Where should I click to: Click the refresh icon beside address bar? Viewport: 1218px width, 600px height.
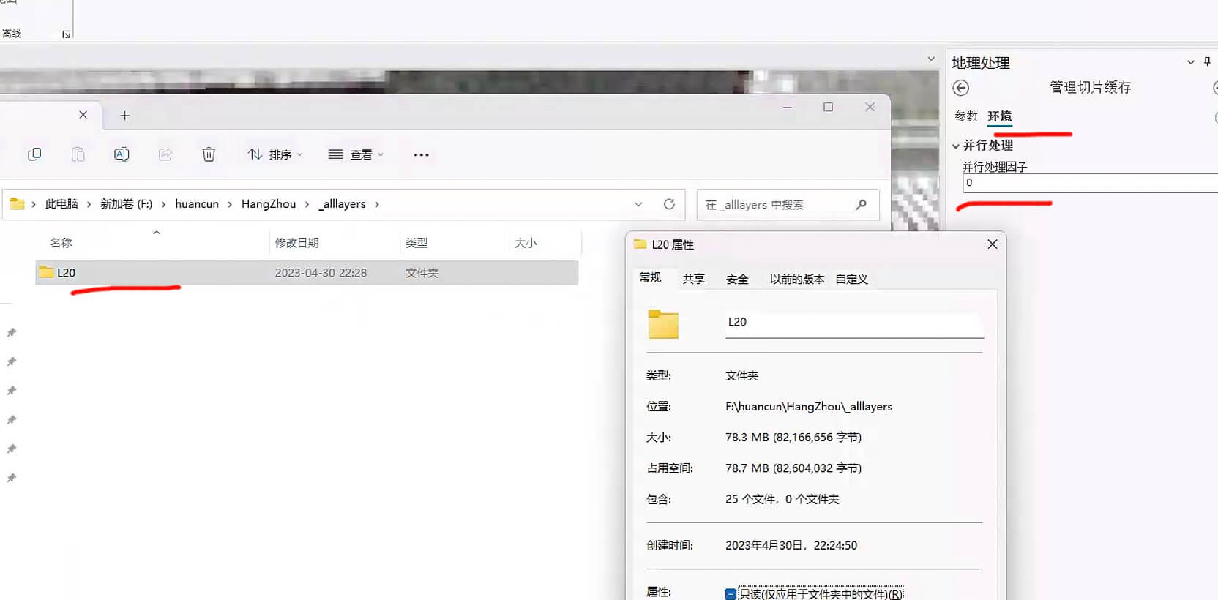click(x=669, y=204)
